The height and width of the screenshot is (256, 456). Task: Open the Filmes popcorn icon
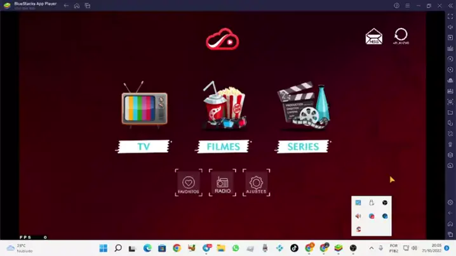(x=224, y=105)
